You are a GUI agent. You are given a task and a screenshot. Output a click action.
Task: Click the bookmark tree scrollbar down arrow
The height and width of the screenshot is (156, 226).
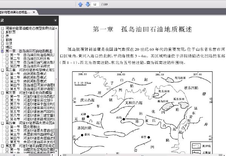click(56, 151)
